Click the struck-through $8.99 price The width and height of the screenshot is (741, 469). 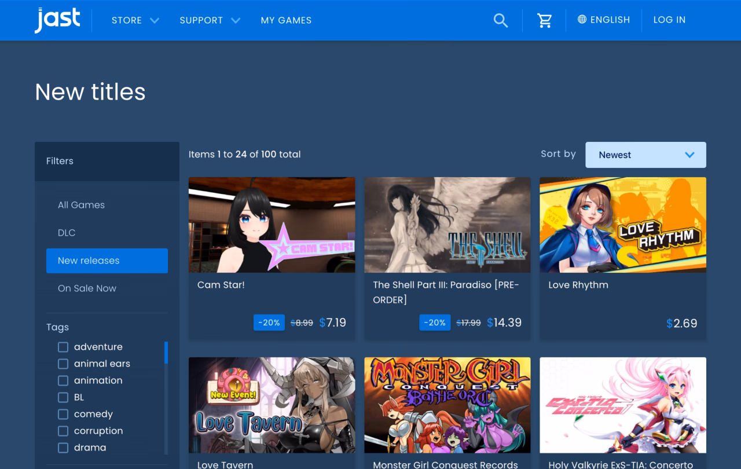(x=302, y=323)
